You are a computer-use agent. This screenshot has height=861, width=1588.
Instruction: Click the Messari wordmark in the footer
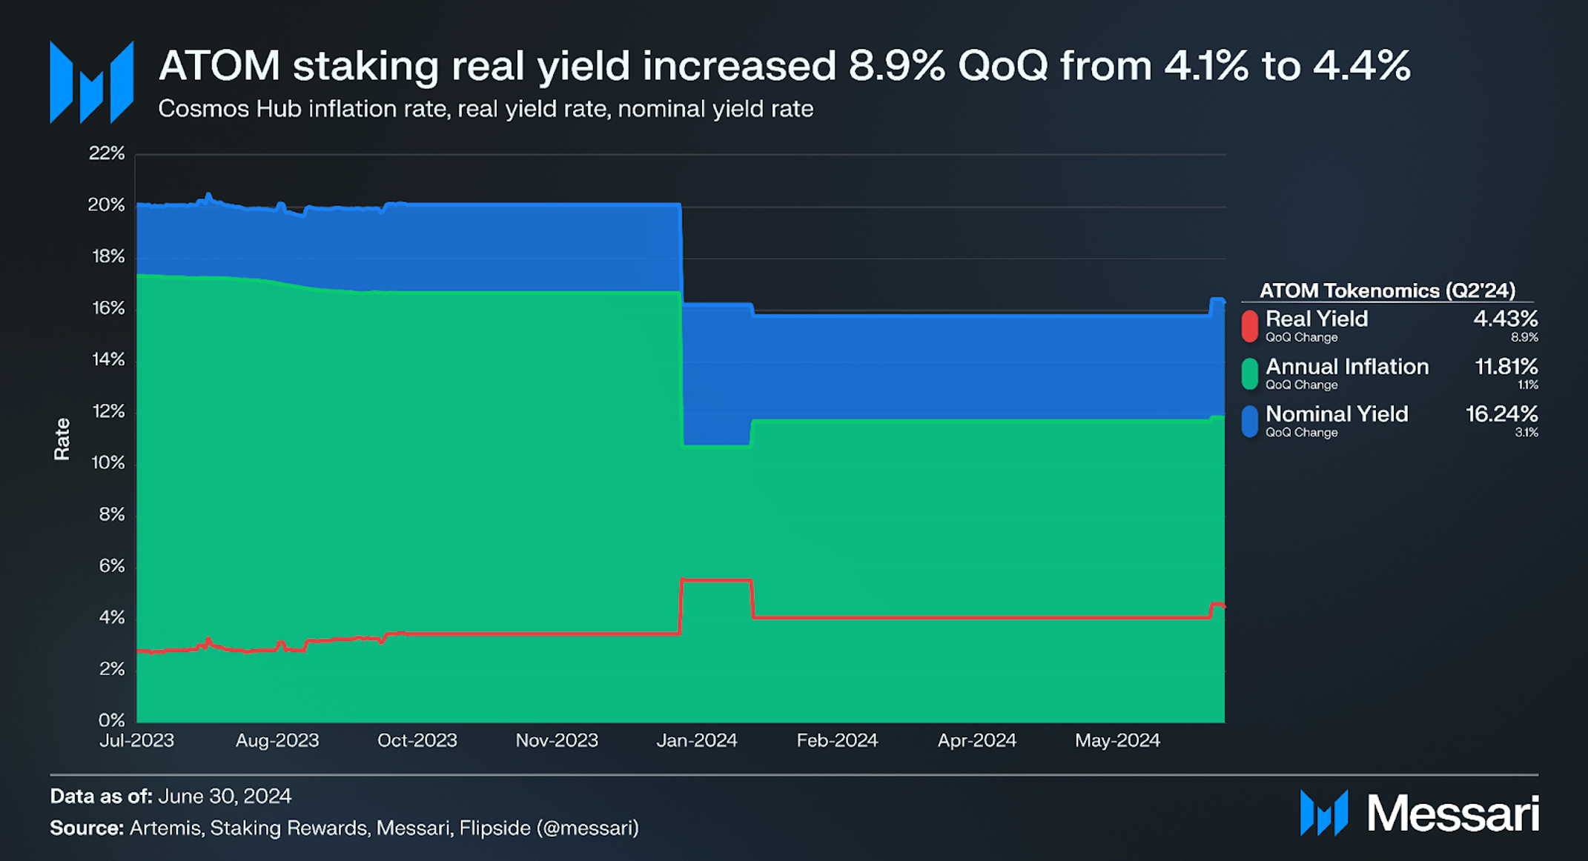[1453, 814]
